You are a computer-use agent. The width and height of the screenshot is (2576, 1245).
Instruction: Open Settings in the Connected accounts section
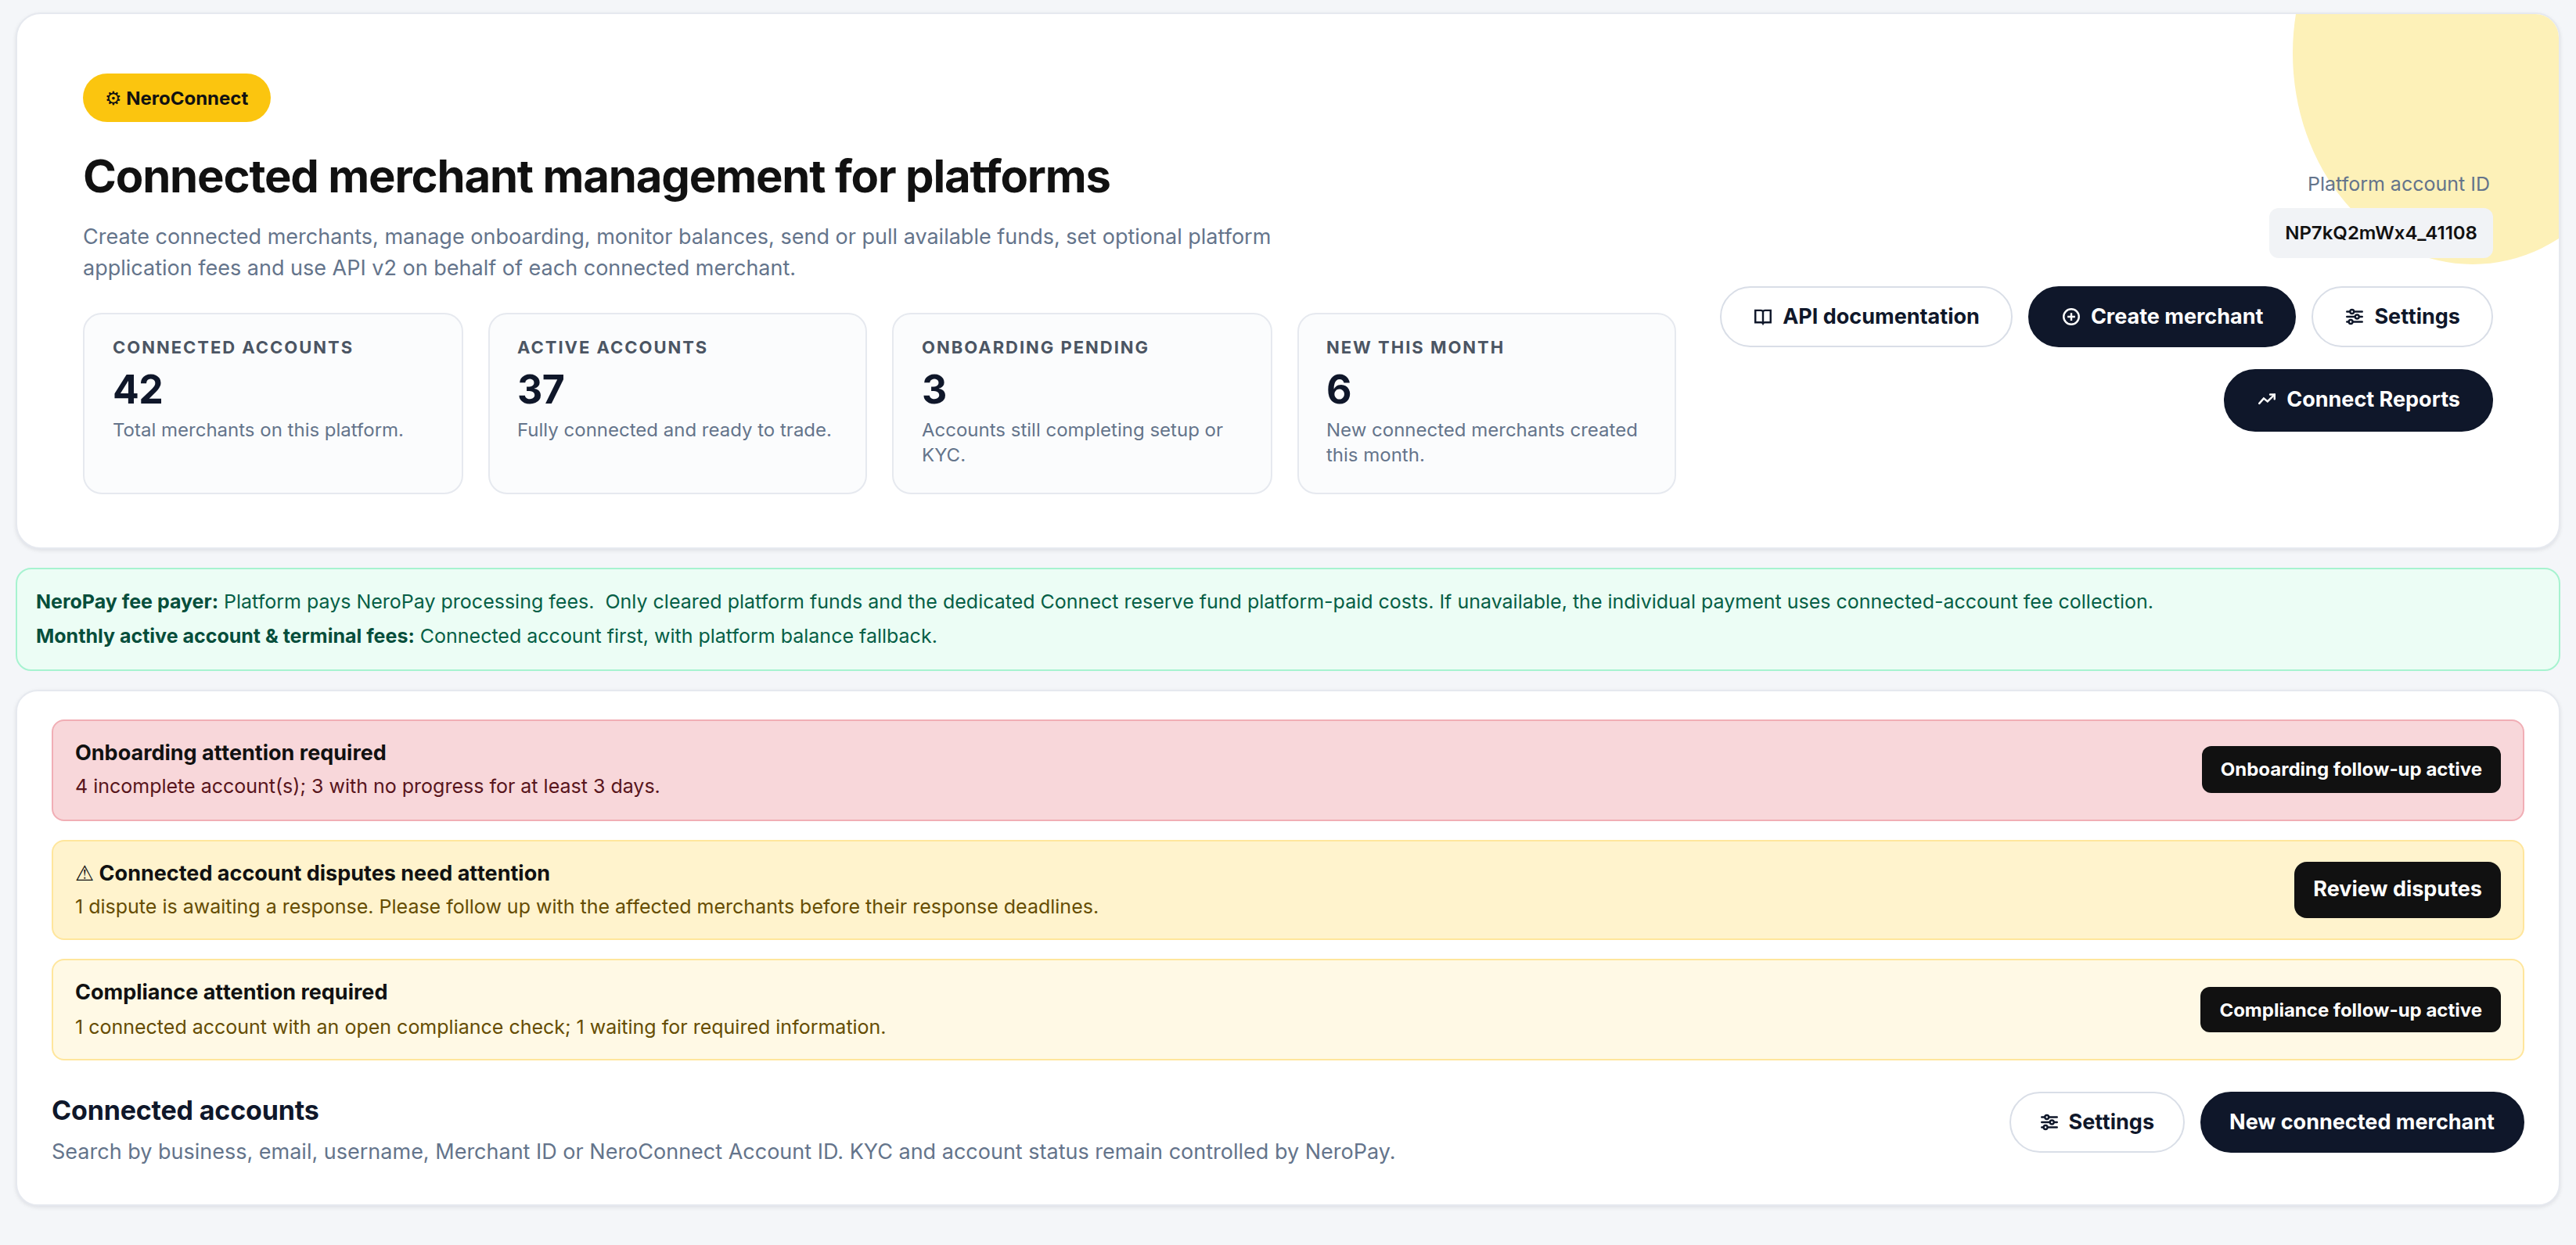click(2096, 1122)
